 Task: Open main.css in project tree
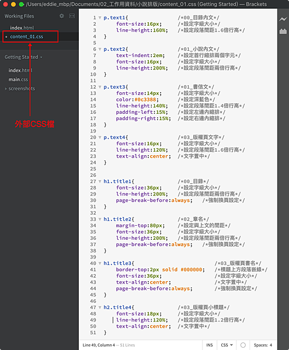tap(18, 79)
